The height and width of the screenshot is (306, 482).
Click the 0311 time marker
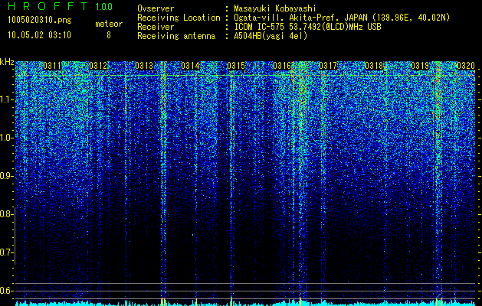(x=52, y=66)
